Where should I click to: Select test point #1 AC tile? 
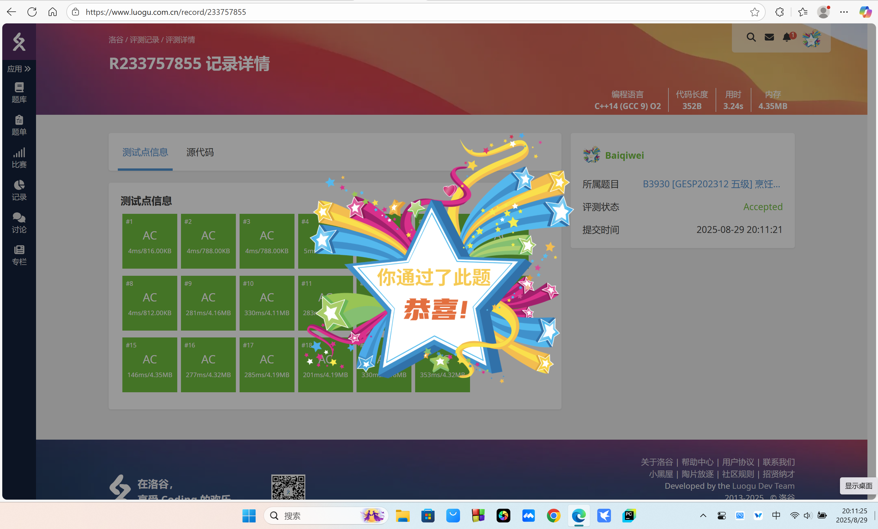pos(150,241)
